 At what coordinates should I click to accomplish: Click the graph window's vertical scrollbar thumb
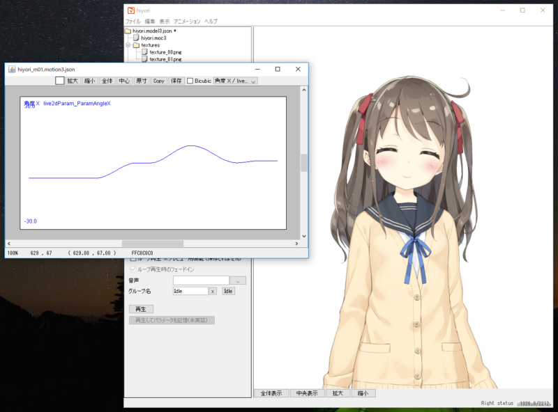click(x=303, y=162)
